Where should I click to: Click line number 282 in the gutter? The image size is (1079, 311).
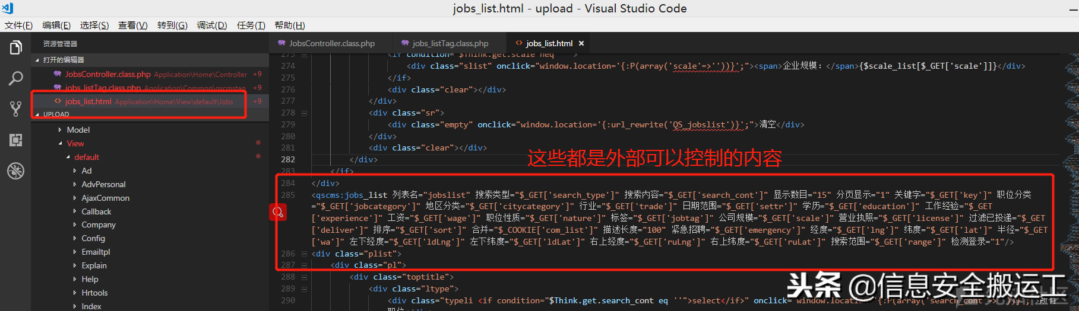click(x=288, y=159)
